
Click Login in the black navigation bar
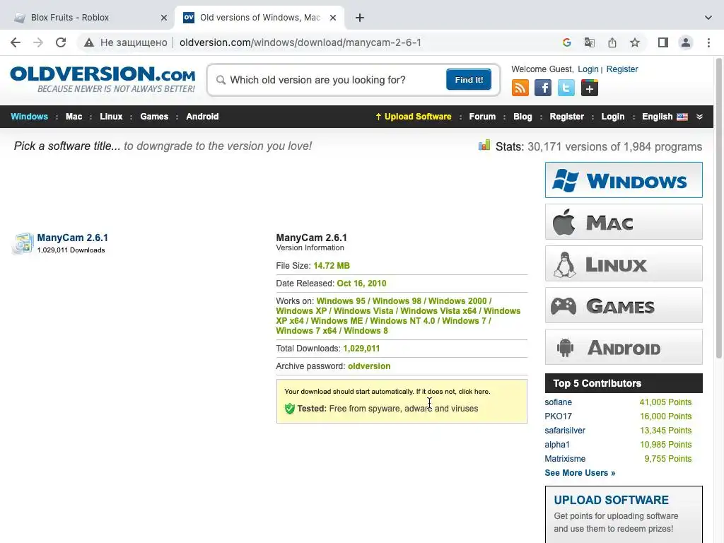[613, 117]
